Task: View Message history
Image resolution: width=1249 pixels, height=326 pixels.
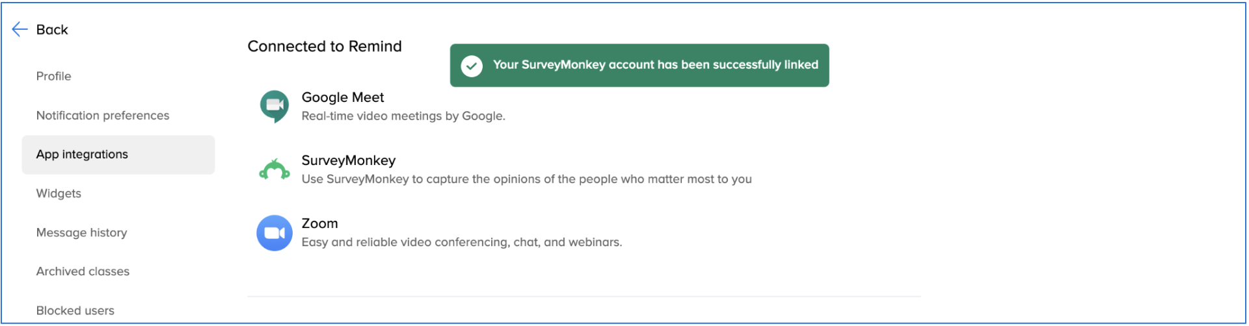Action: pyautogui.click(x=81, y=232)
